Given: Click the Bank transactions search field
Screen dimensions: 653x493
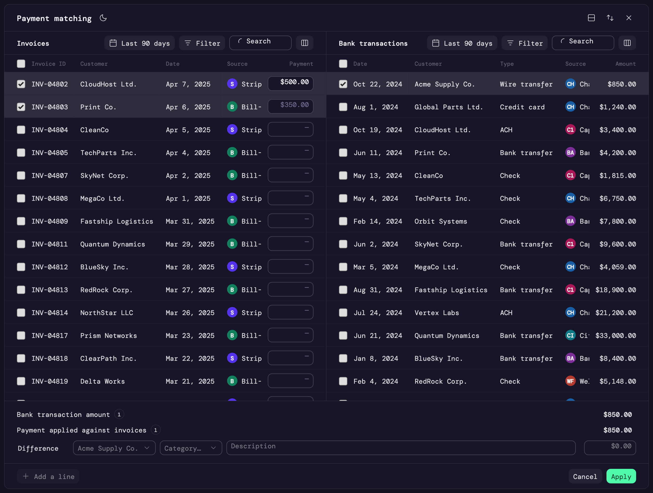Looking at the screenshot, I should [583, 43].
